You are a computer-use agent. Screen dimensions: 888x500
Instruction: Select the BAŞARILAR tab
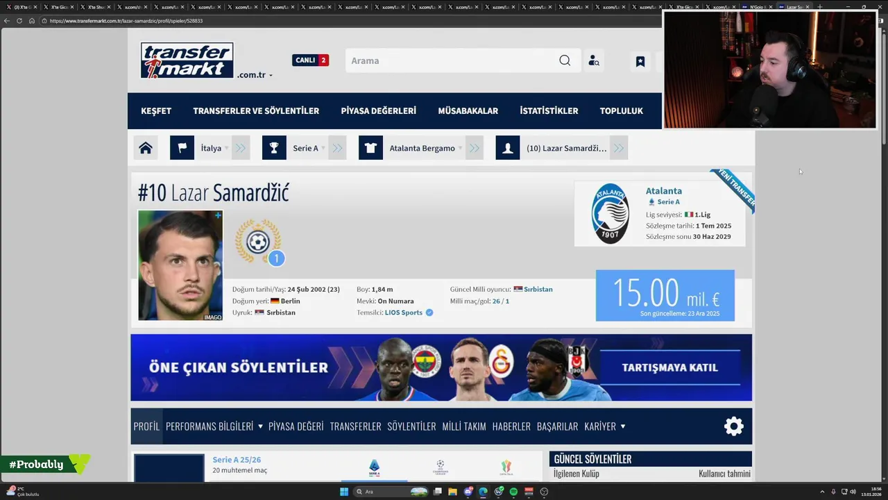tap(557, 426)
